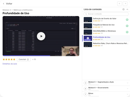130x97 pixels.
Task: Select lesson title DAU/WAU/MAU e Stickiness
Action: pos(104,31)
